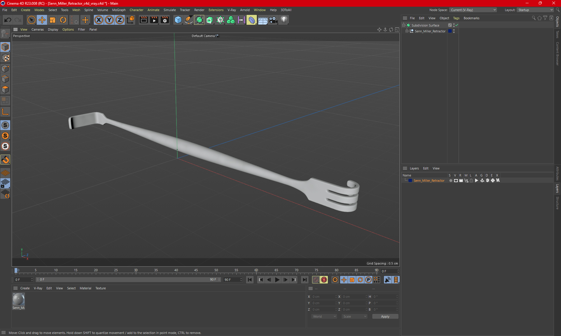Open Node Space dropdown
Image resolution: width=561 pixels, height=336 pixels.
(473, 10)
